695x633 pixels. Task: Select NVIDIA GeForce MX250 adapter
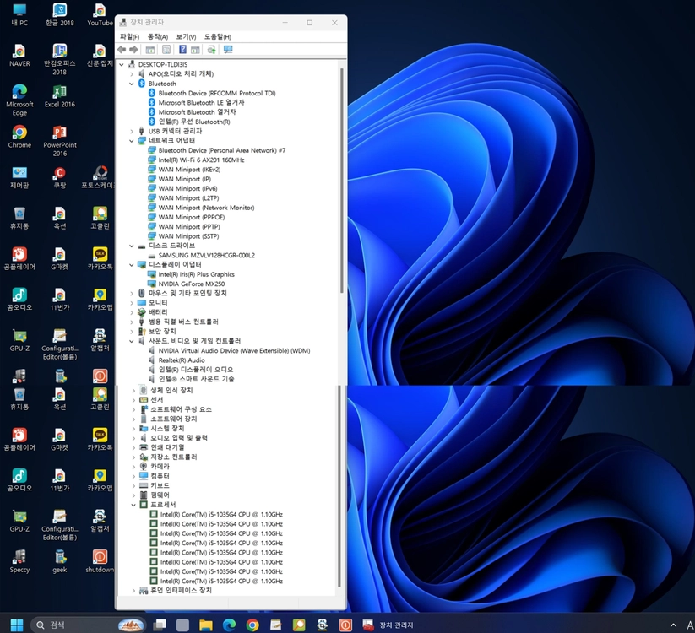point(192,284)
